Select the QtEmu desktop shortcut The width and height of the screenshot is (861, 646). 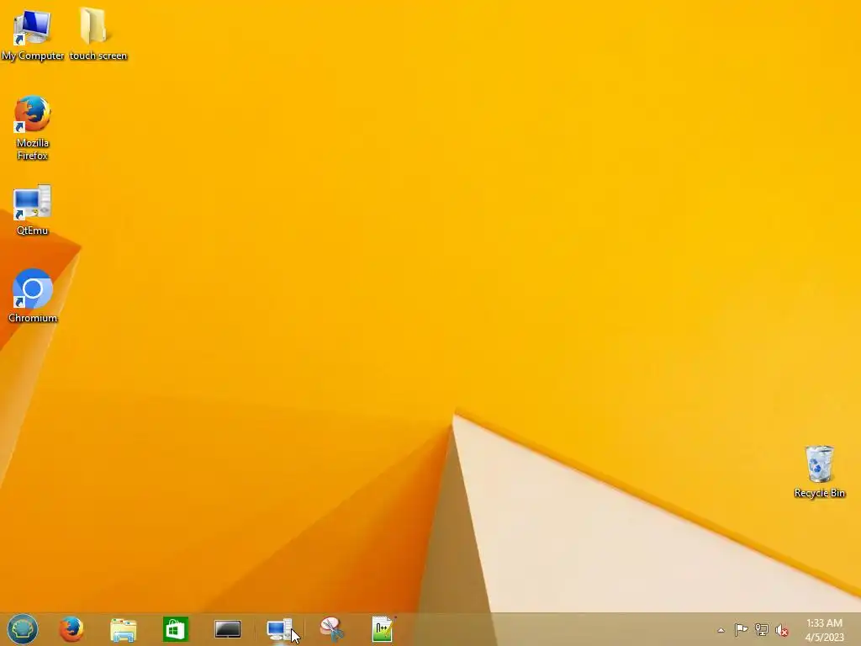click(33, 209)
